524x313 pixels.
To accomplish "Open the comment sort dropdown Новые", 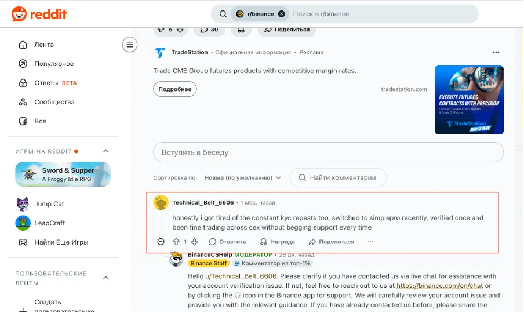I will [x=243, y=178].
